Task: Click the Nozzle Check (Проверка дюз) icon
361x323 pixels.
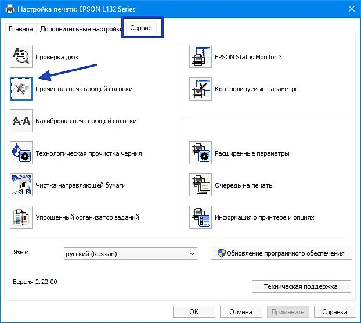Action: coord(21,56)
